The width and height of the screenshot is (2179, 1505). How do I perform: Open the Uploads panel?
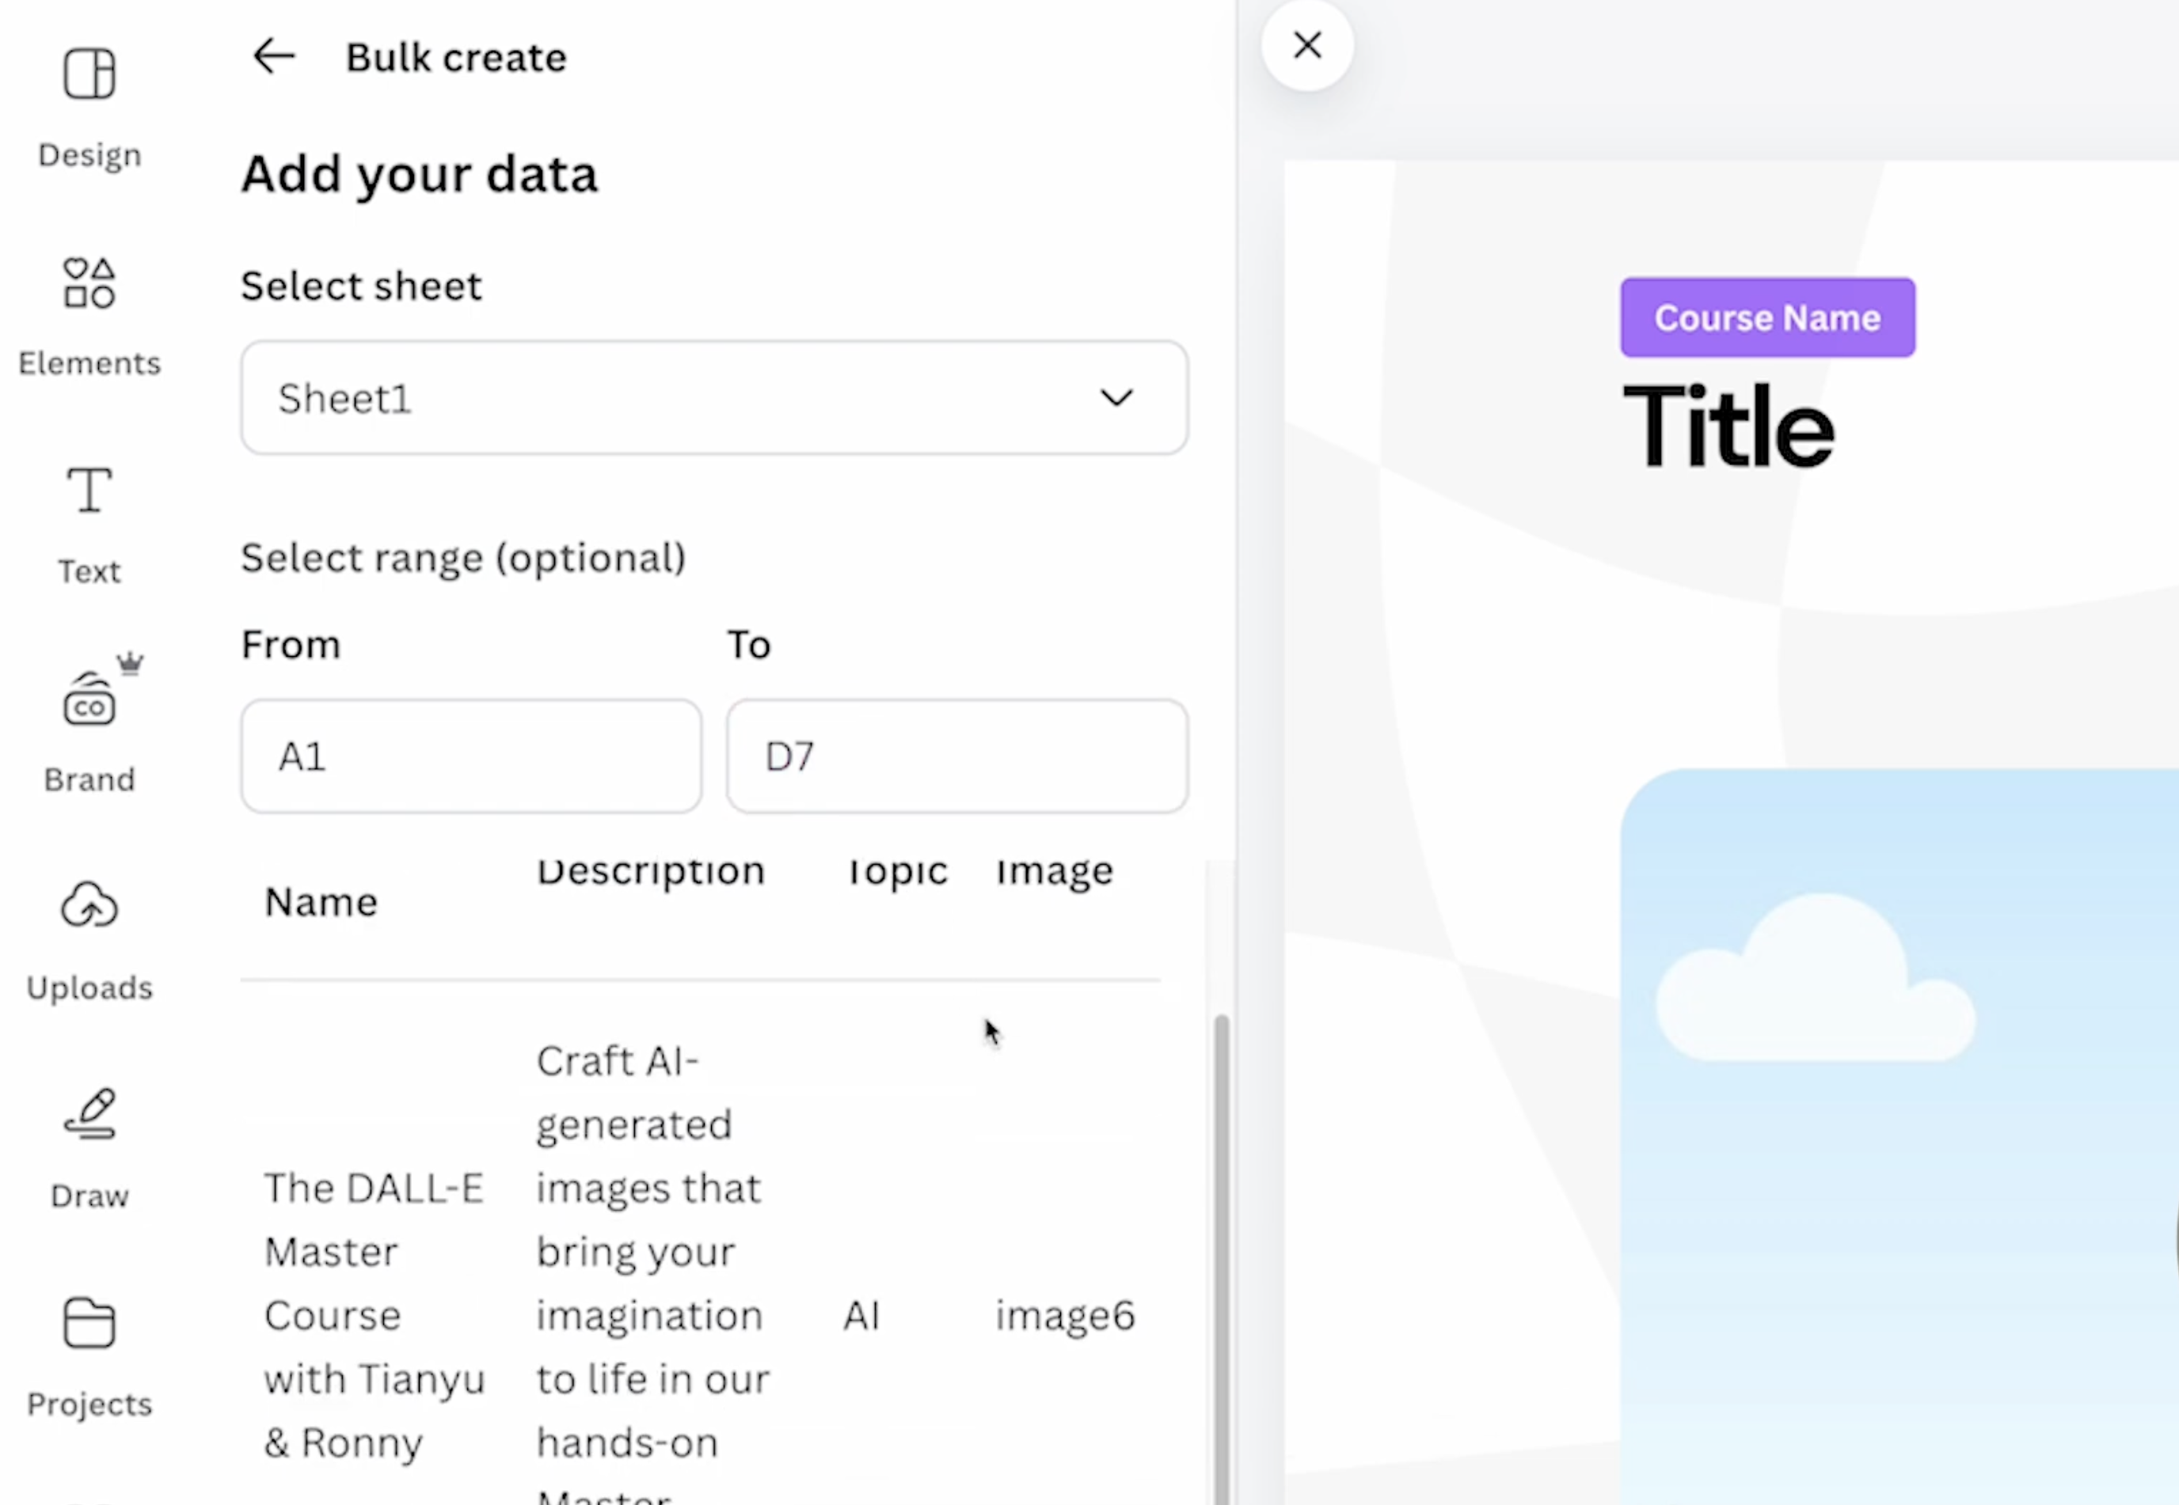click(89, 941)
